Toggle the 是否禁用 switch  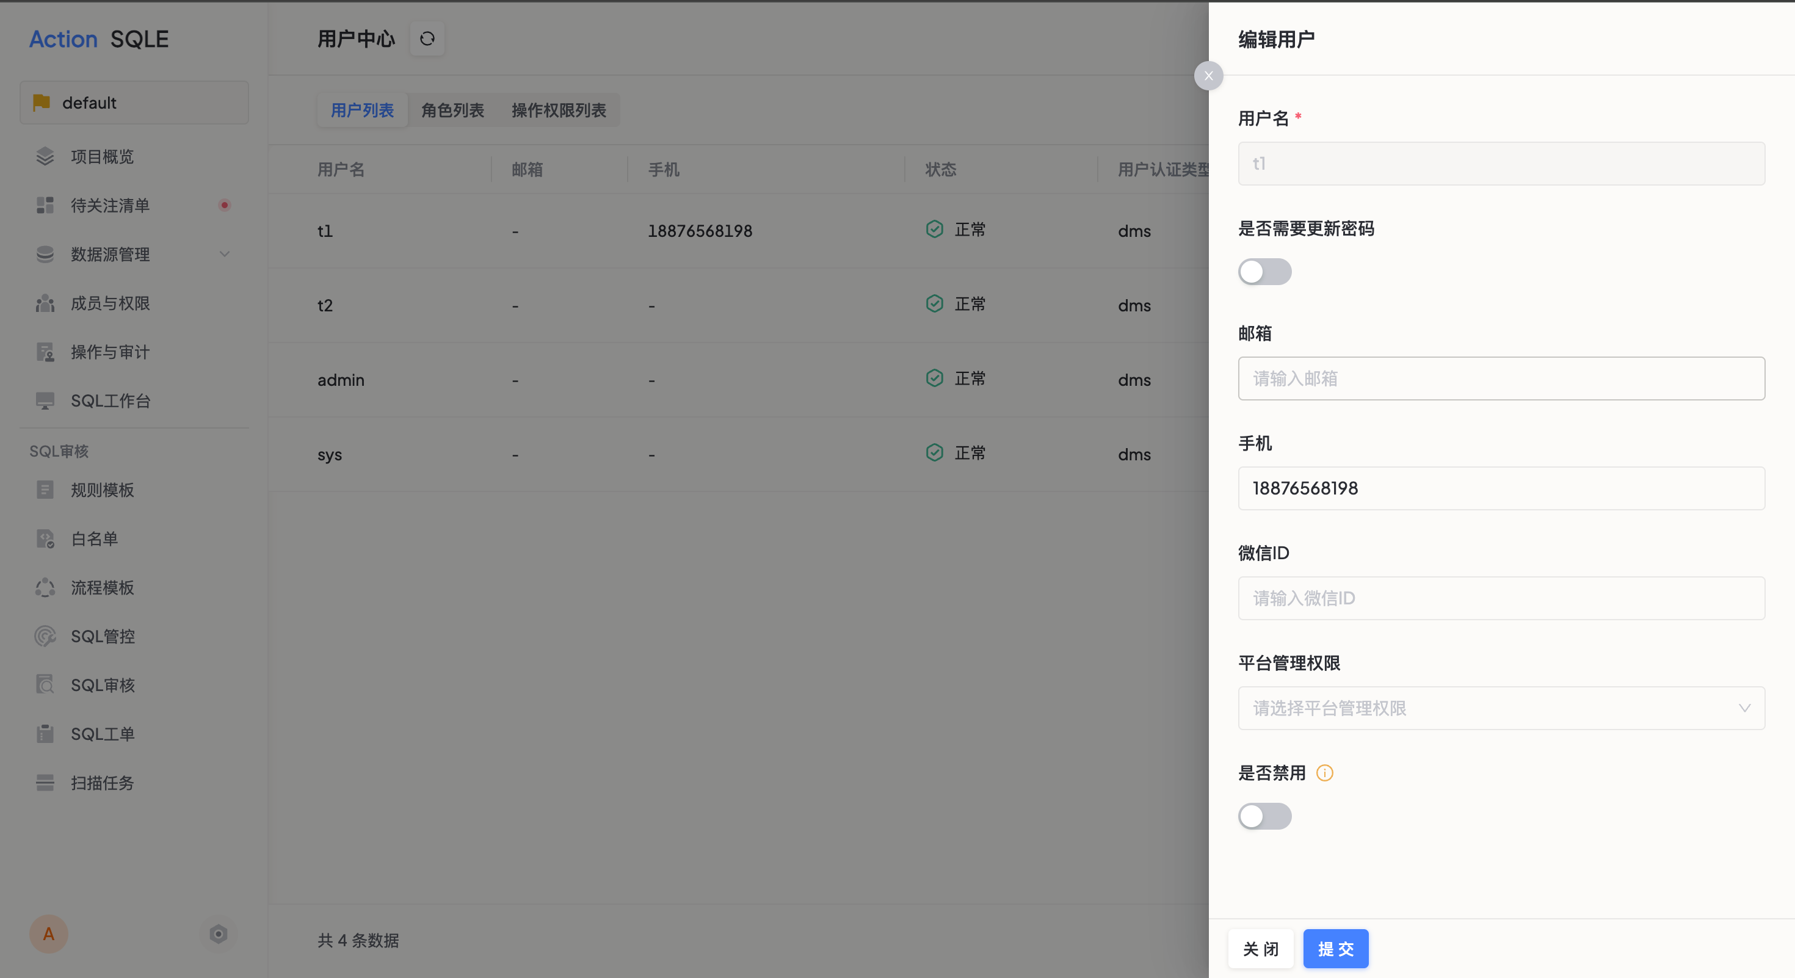pos(1264,817)
